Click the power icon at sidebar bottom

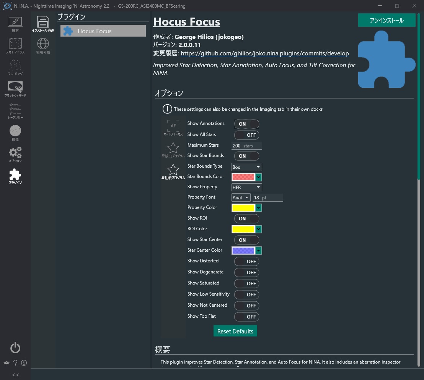pos(15,348)
